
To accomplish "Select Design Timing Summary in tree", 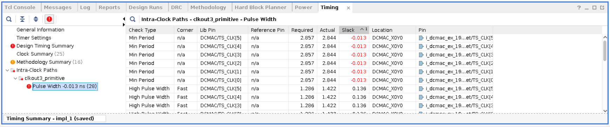I will pos(45,46).
